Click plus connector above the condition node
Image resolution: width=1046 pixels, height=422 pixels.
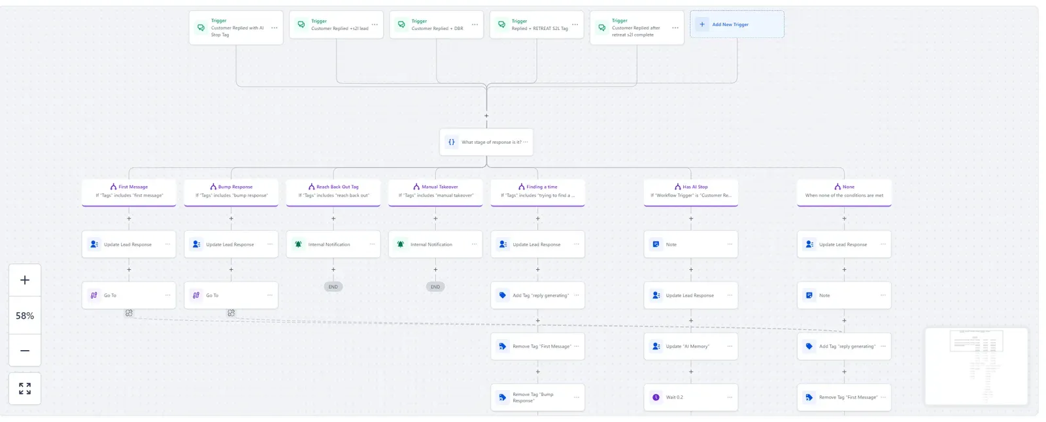(486, 116)
